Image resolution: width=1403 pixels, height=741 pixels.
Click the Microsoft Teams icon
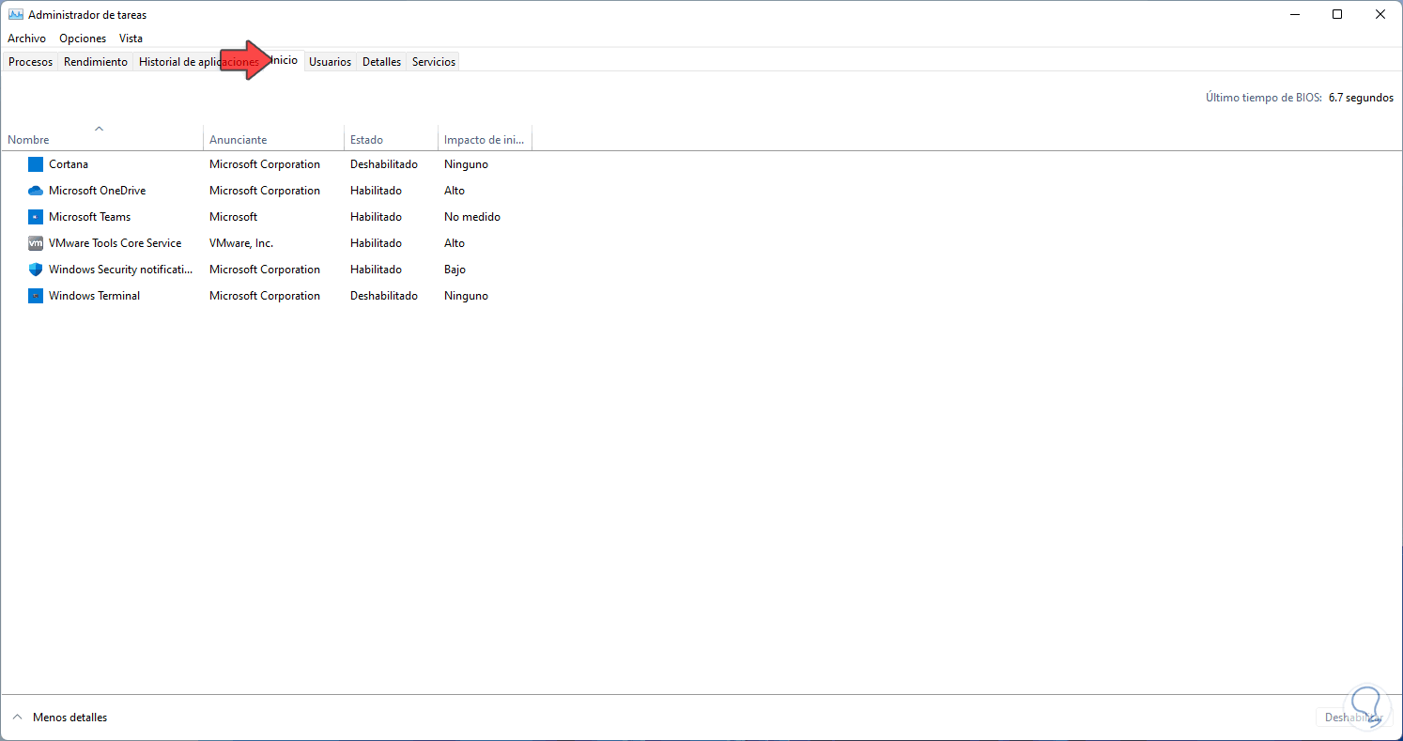[36, 217]
